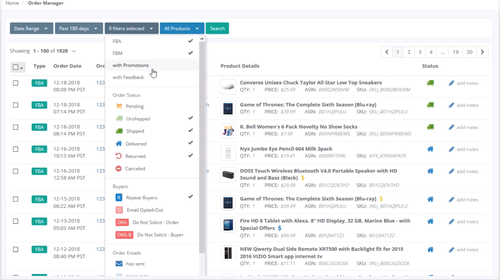The image size is (500, 280).
Task: Click the Home breadcrumb link
Action: [x=12, y=3]
